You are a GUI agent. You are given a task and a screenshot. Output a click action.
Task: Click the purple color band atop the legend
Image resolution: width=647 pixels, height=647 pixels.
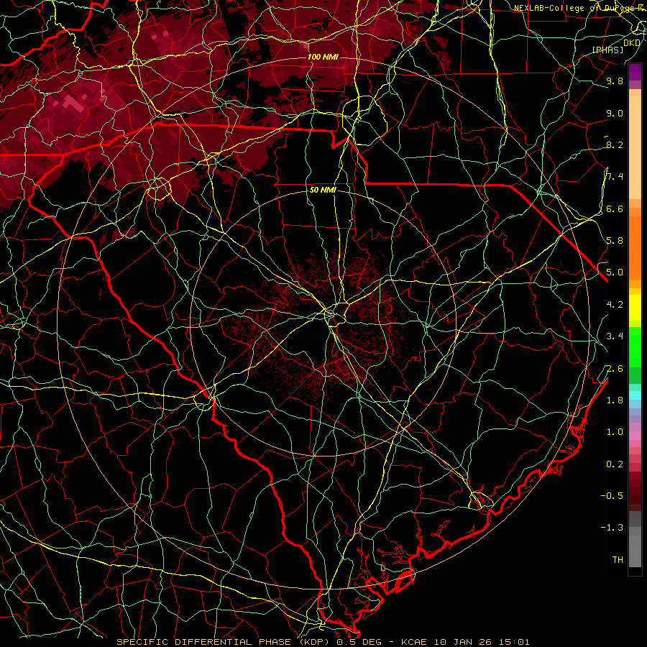635,72
